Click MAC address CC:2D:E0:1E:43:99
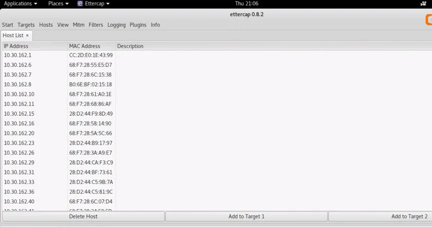The image size is (432, 227). 91,55
